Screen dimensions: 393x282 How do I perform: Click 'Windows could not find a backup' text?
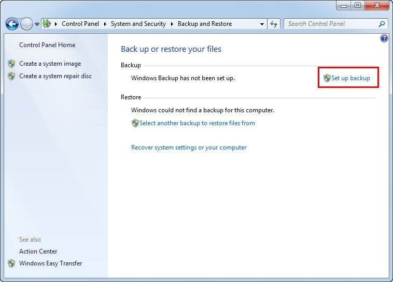[203, 110]
